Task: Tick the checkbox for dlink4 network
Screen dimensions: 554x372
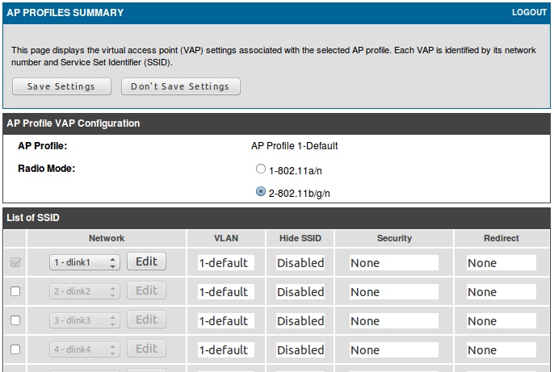Action: pos(15,349)
